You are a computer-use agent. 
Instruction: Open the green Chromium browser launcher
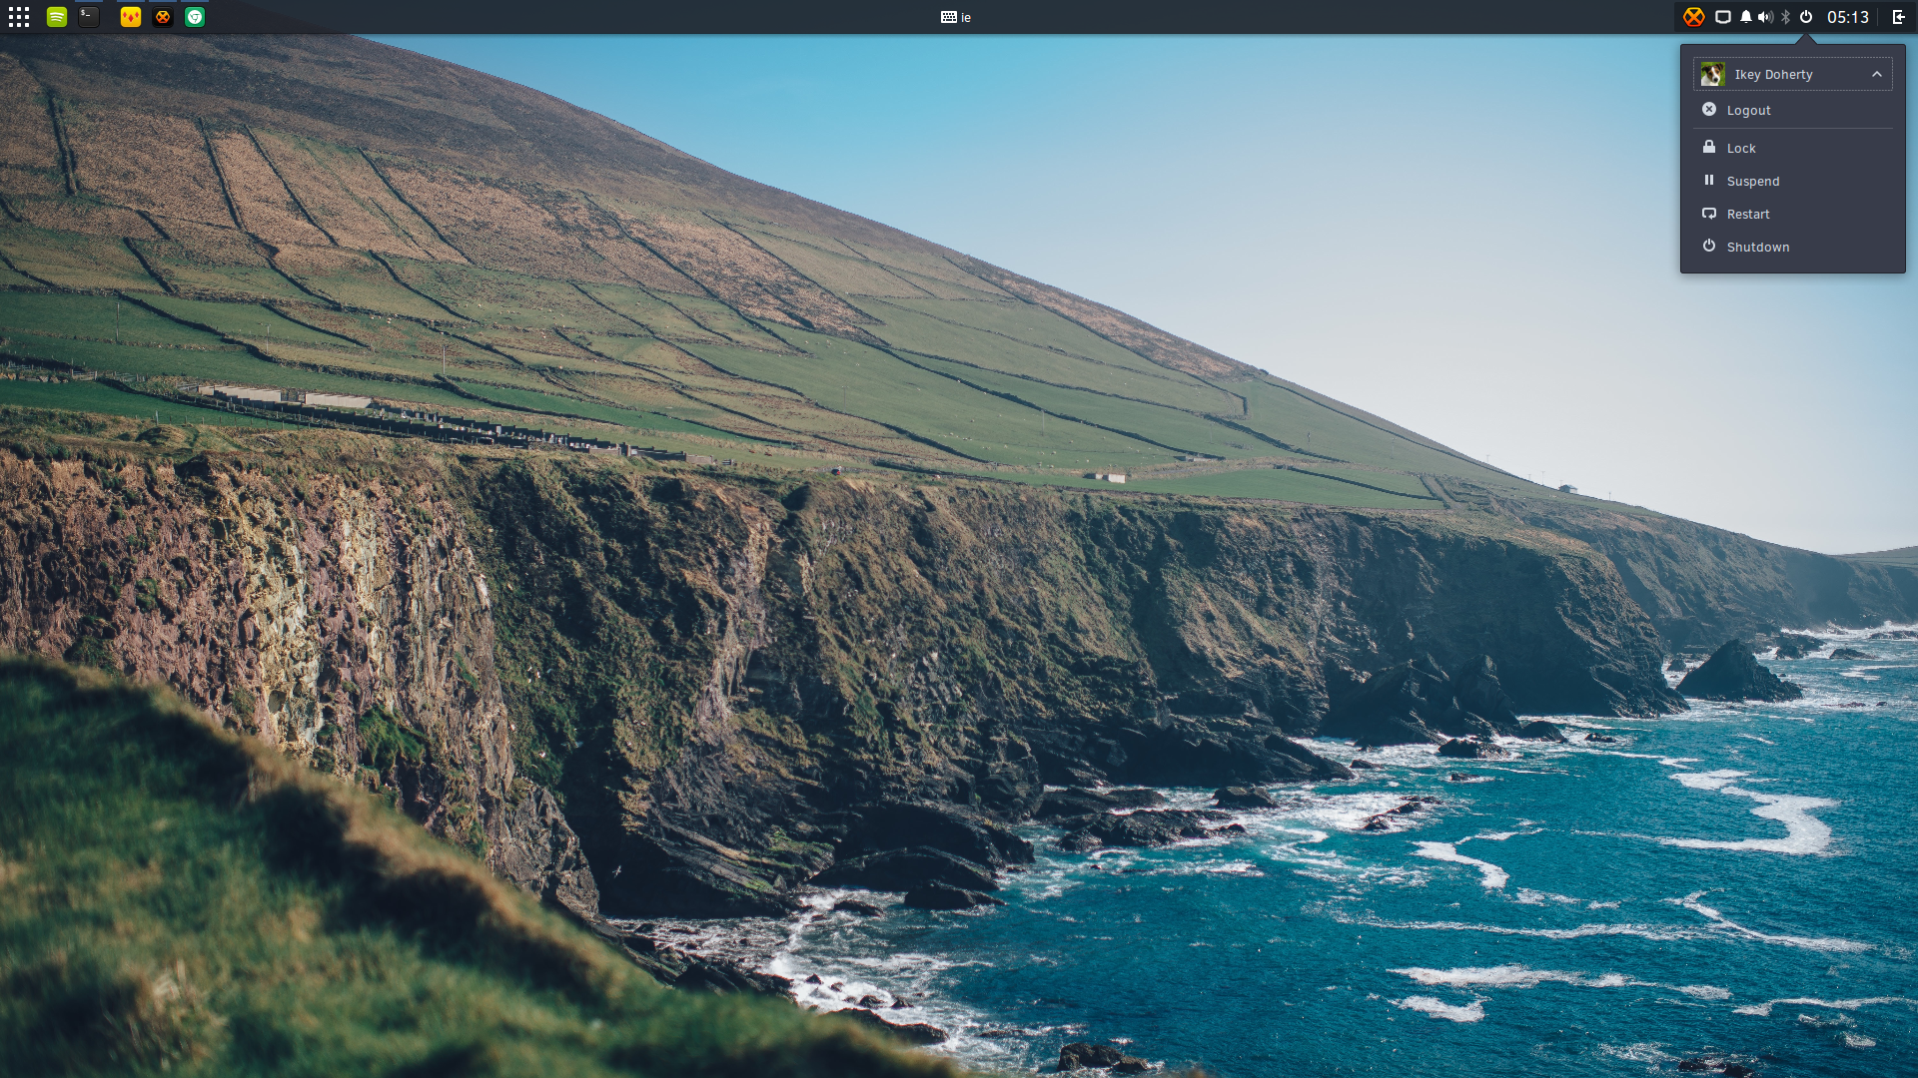tap(195, 17)
